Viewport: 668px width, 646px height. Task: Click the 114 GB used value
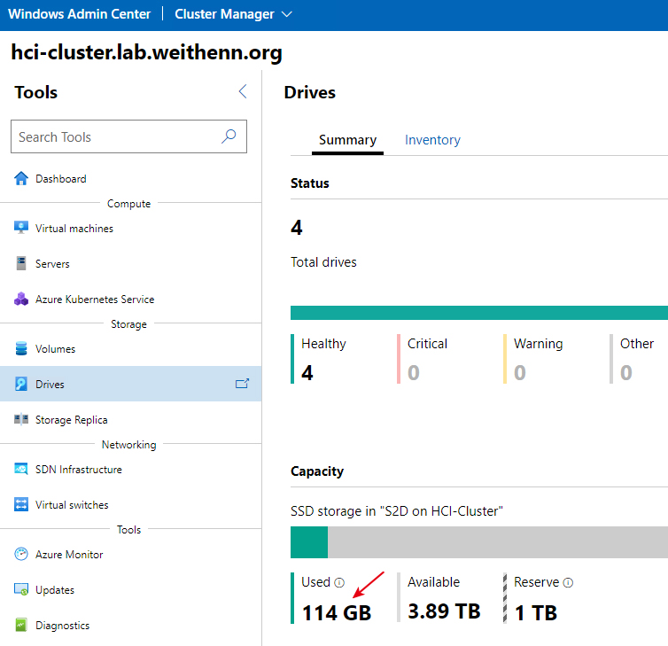337,612
